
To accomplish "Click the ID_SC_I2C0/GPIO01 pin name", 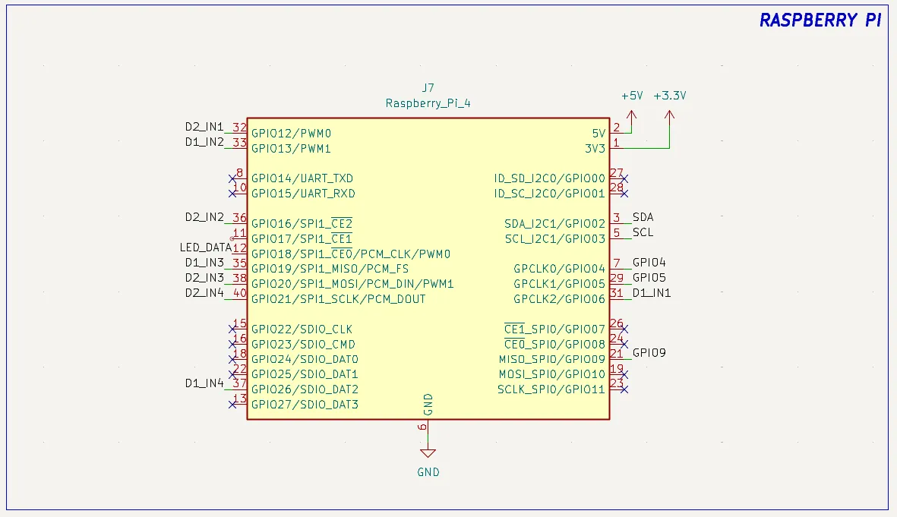I will click(x=549, y=194).
